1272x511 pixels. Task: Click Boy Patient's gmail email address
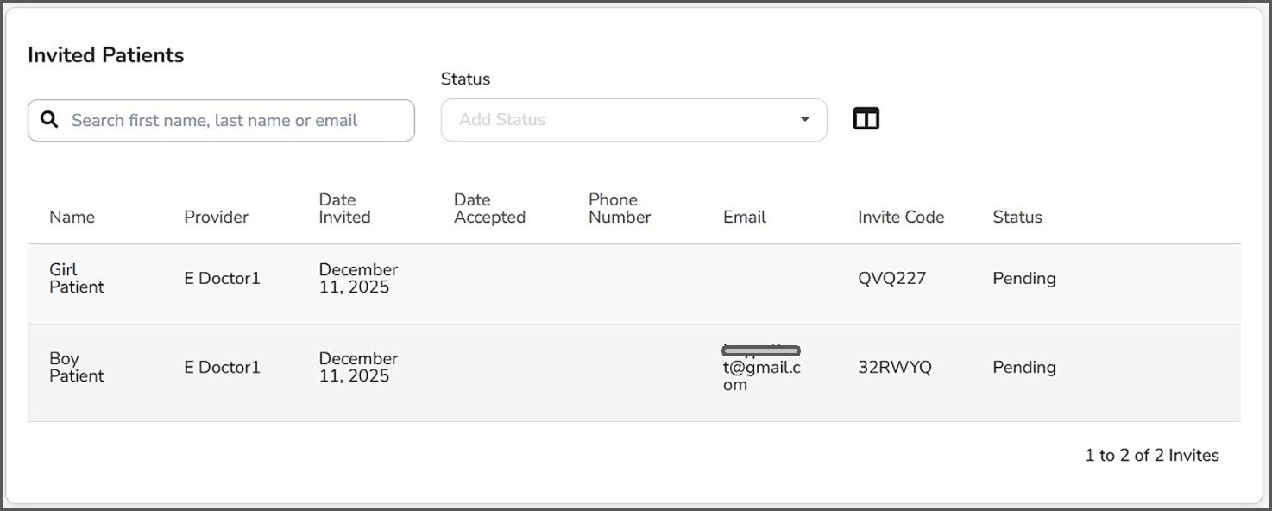[761, 369]
